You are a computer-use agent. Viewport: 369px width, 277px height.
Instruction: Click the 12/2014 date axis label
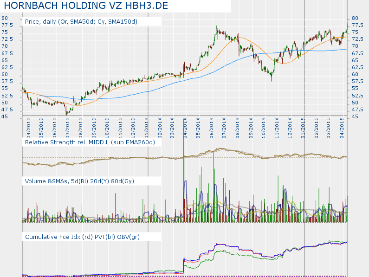[x=290, y=128]
